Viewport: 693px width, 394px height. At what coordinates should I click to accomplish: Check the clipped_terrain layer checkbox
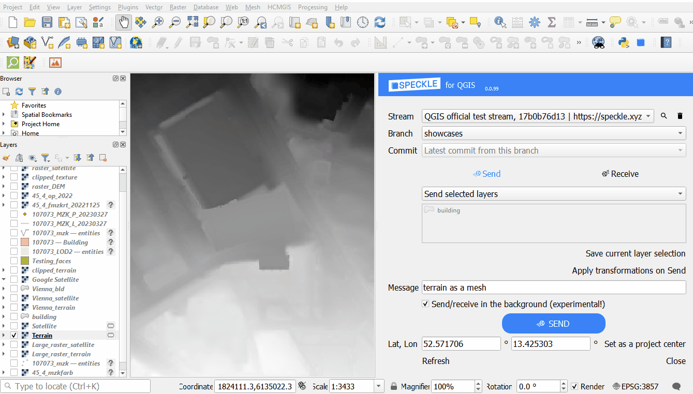(x=14, y=270)
